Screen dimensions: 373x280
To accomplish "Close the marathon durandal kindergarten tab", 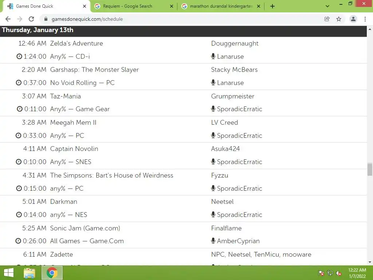I will pyautogui.click(x=259, y=6).
